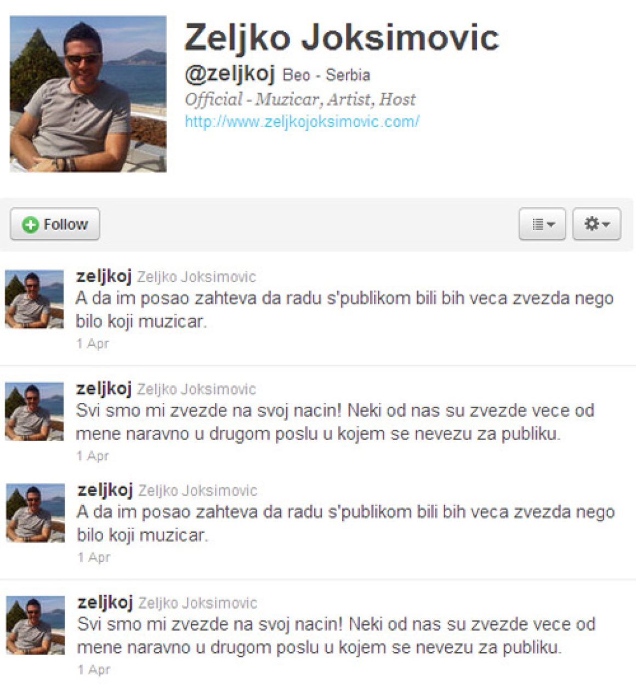636x684 pixels.
Task: Open the first tweet's 1 Apr timestamp
Action: coord(93,344)
